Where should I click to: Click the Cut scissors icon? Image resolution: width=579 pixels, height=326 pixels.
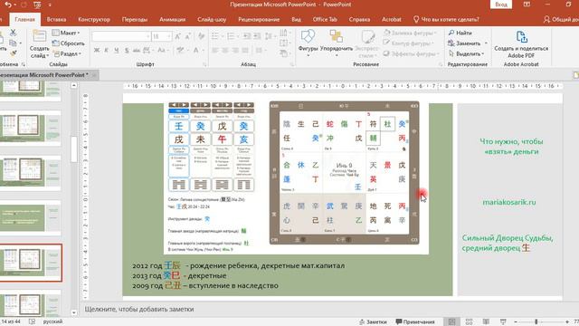(x=13, y=33)
